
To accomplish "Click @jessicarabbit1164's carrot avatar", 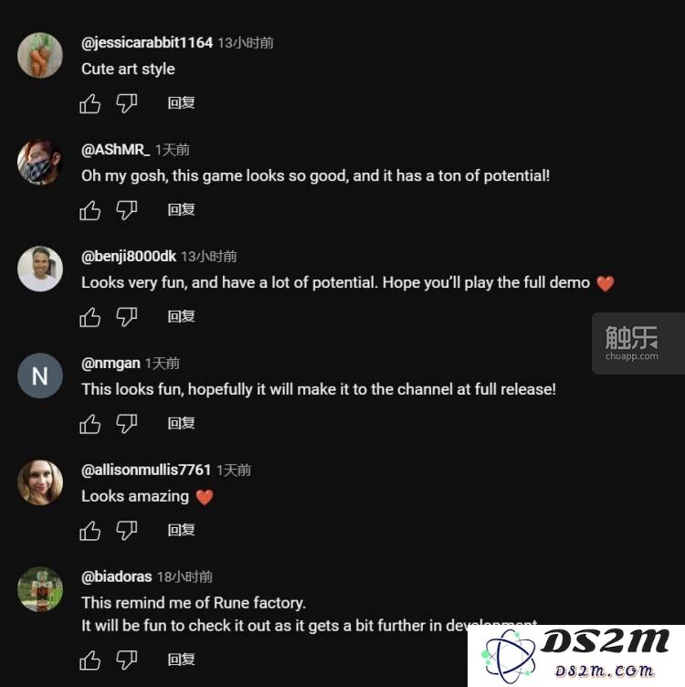I will [40, 55].
